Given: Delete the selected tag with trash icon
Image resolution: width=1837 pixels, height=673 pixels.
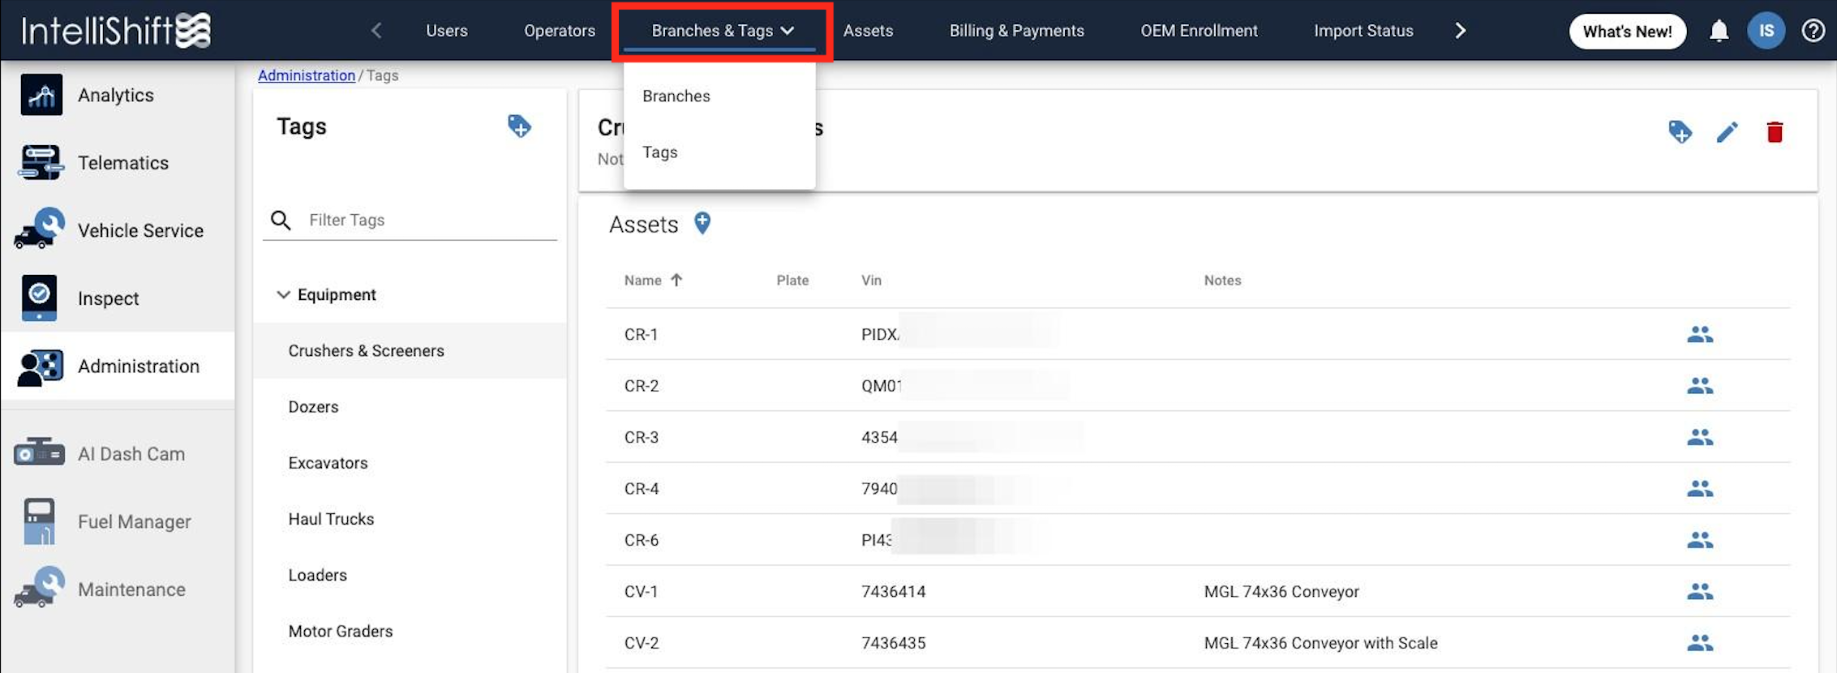Looking at the screenshot, I should 1775,131.
